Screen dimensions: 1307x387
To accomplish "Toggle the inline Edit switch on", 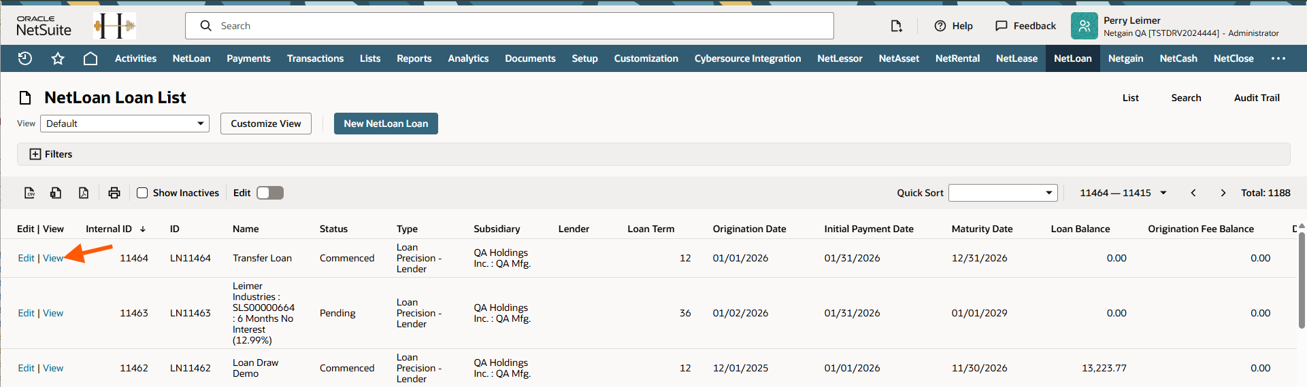I will pos(270,193).
